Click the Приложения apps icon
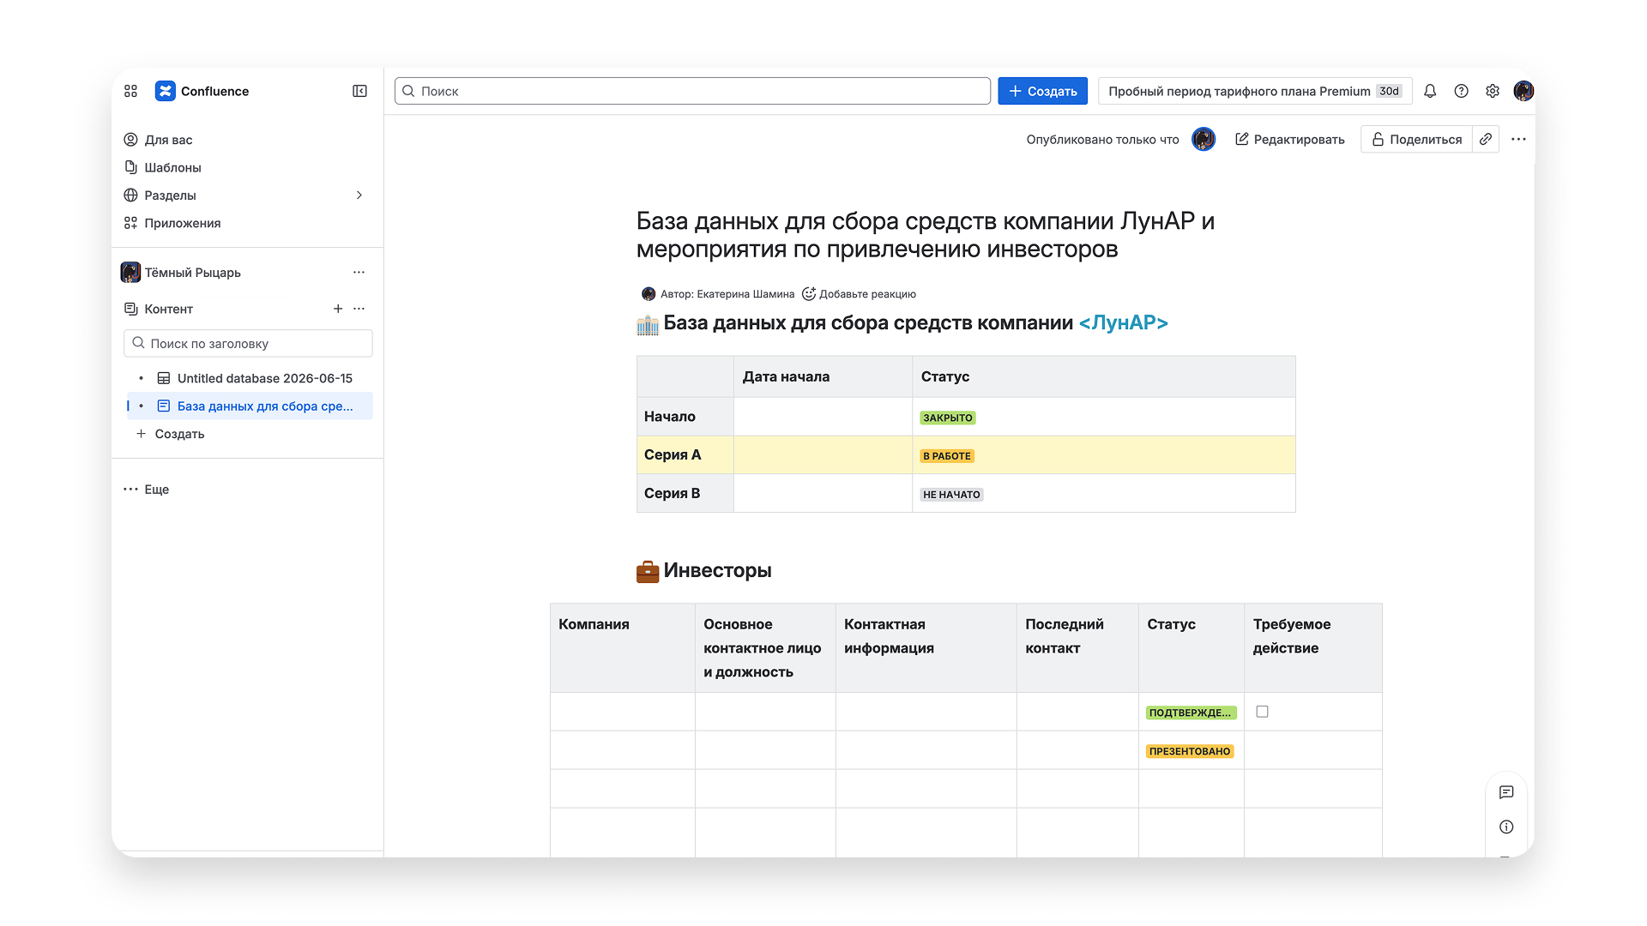The height and width of the screenshot is (926, 1647). click(130, 223)
